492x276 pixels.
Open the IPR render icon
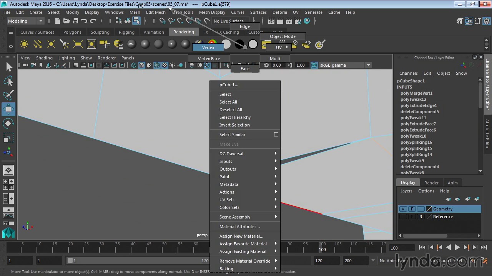tap(289, 21)
